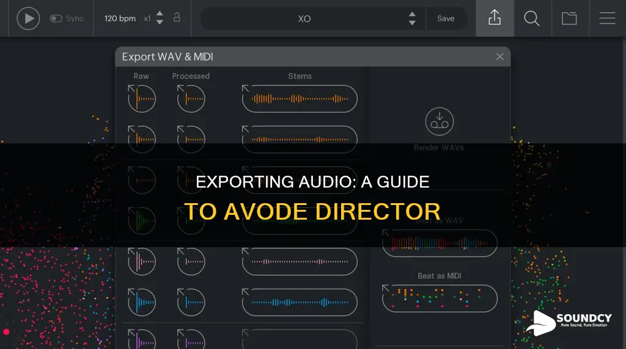Click the second row Processed sample export icon

click(191, 139)
